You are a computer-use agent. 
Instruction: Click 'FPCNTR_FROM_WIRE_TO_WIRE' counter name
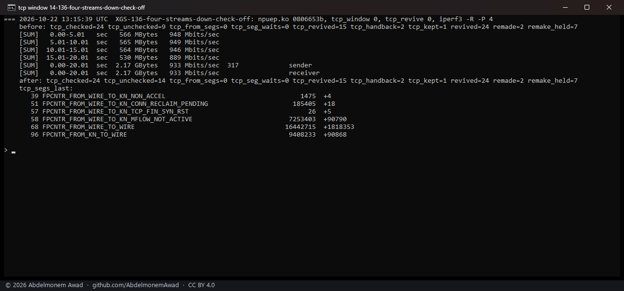[89, 127]
